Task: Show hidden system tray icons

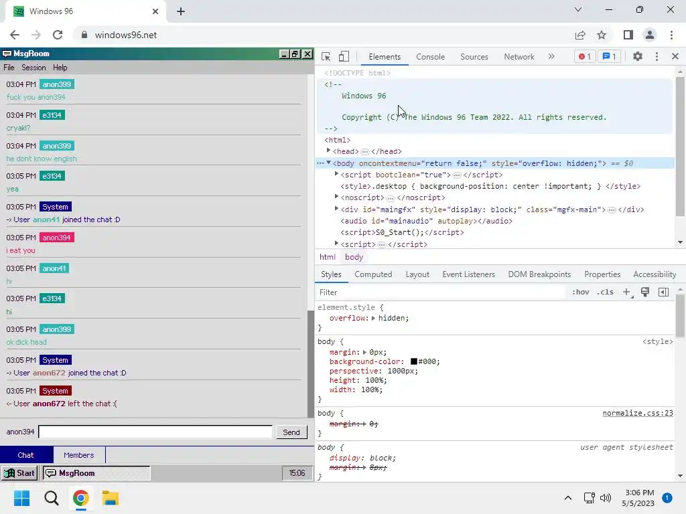Action: [568, 498]
